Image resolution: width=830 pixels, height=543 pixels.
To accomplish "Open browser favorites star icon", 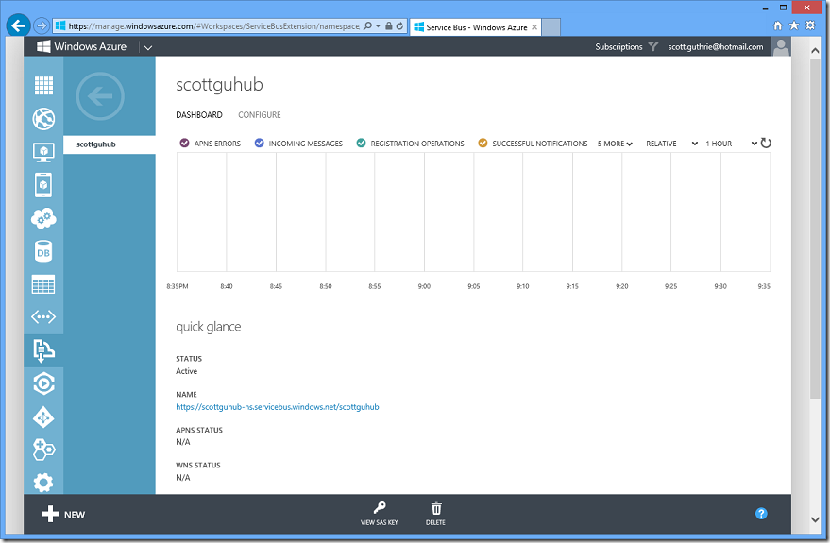I will pos(794,25).
